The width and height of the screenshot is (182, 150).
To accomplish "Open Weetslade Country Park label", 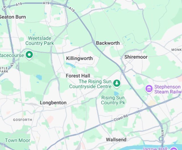I will pyautogui.click(x=39, y=41).
